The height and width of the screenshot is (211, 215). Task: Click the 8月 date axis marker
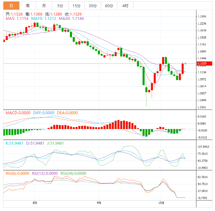tap(35, 203)
